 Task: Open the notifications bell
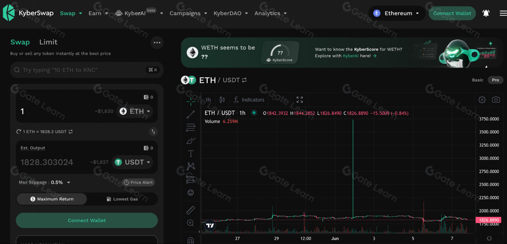486,13
